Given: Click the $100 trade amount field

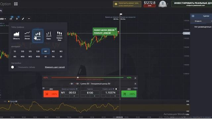Looking at the screenshot, I should (90, 93).
